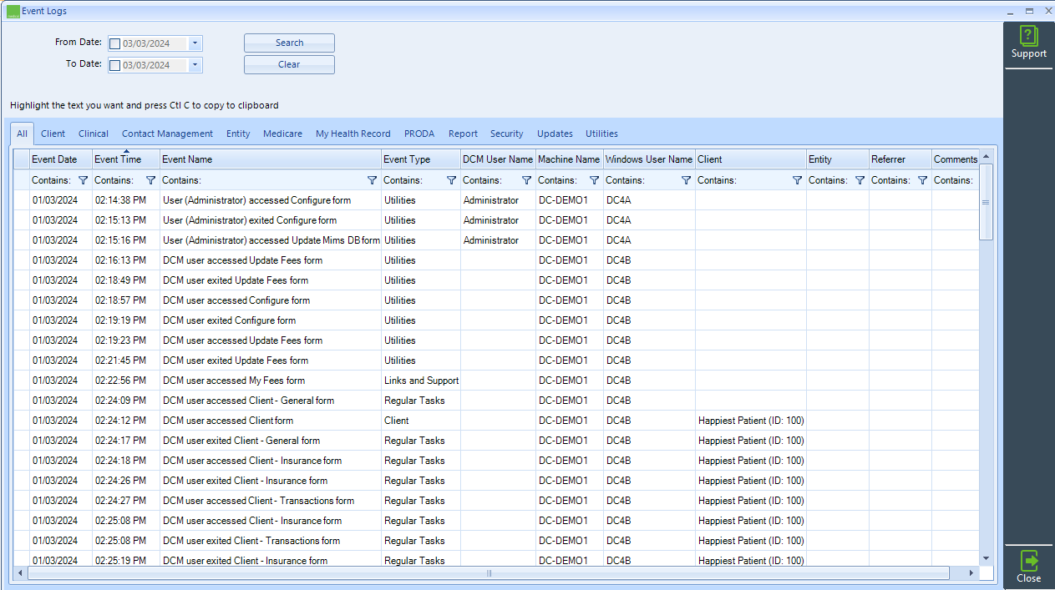
Task: Open the Entity column filter funnel
Action: [x=859, y=179]
